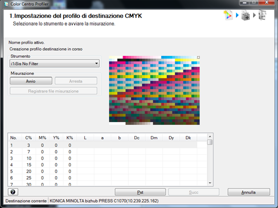Go back with the Pst button
278x208 pixels.
[x=140, y=192]
